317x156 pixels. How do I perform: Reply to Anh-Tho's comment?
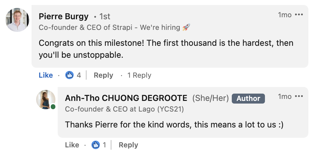point(128,145)
